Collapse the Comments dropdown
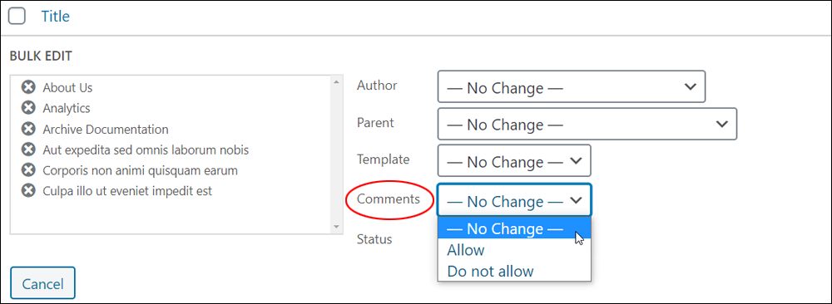This screenshot has height=304, width=832. coord(514,200)
